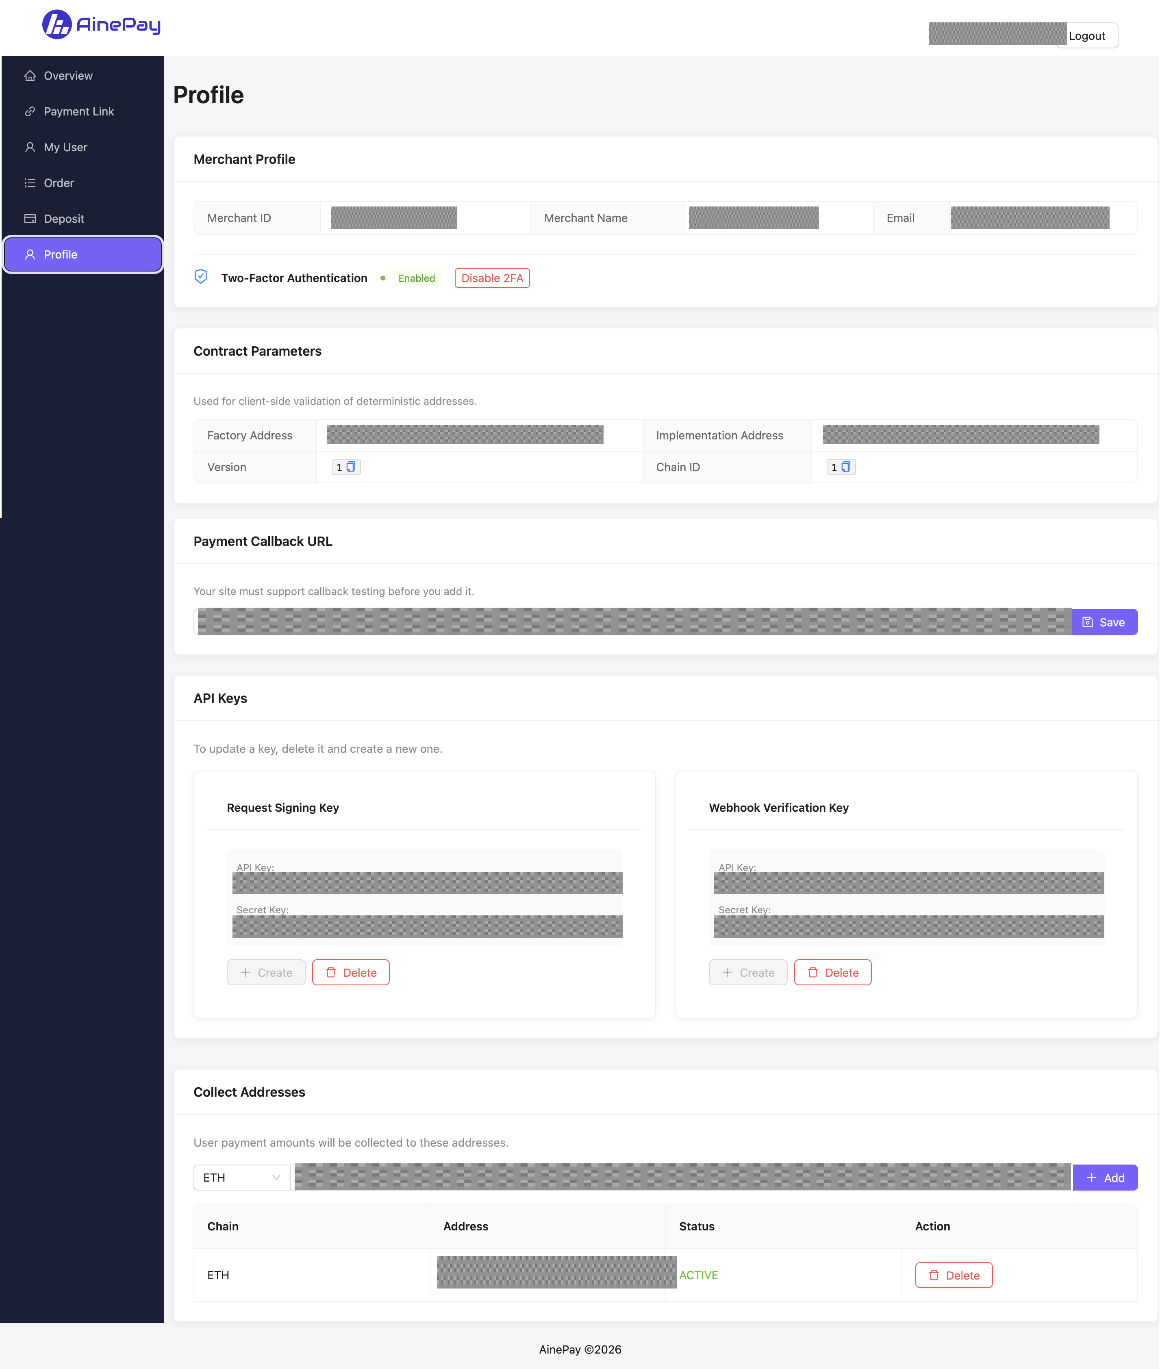Click the Factory Address label

pyautogui.click(x=249, y=435)
